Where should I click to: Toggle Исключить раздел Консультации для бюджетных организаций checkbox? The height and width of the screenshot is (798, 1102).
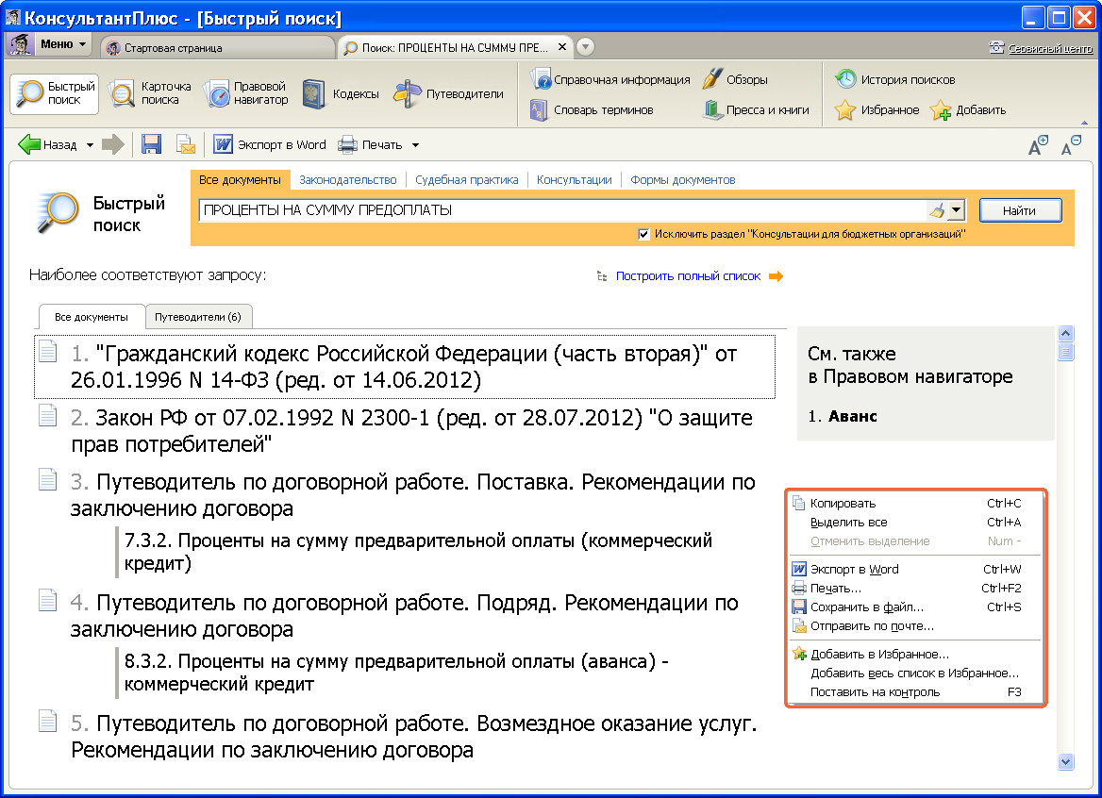point(643,234)
